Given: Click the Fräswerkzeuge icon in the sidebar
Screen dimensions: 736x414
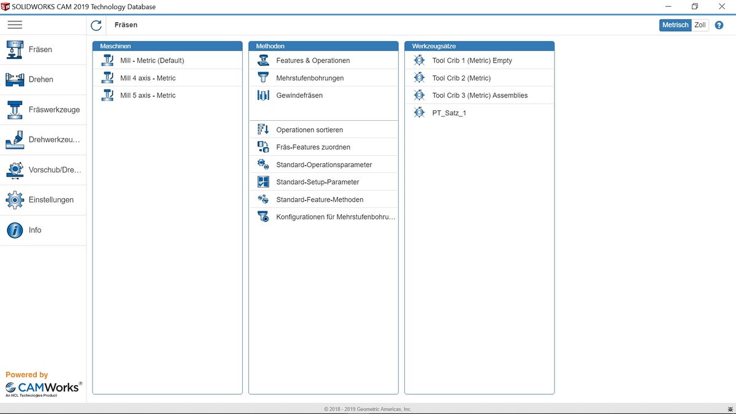Looking at the screenshot, I should [15, 110].
